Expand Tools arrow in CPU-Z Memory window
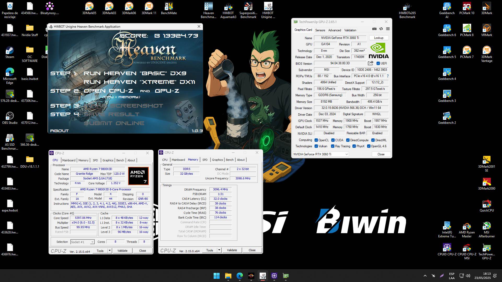 (219, 250)
